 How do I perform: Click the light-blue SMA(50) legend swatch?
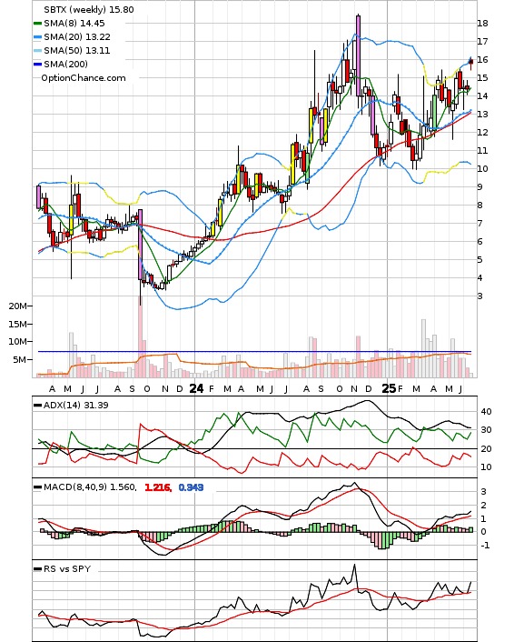37,51
